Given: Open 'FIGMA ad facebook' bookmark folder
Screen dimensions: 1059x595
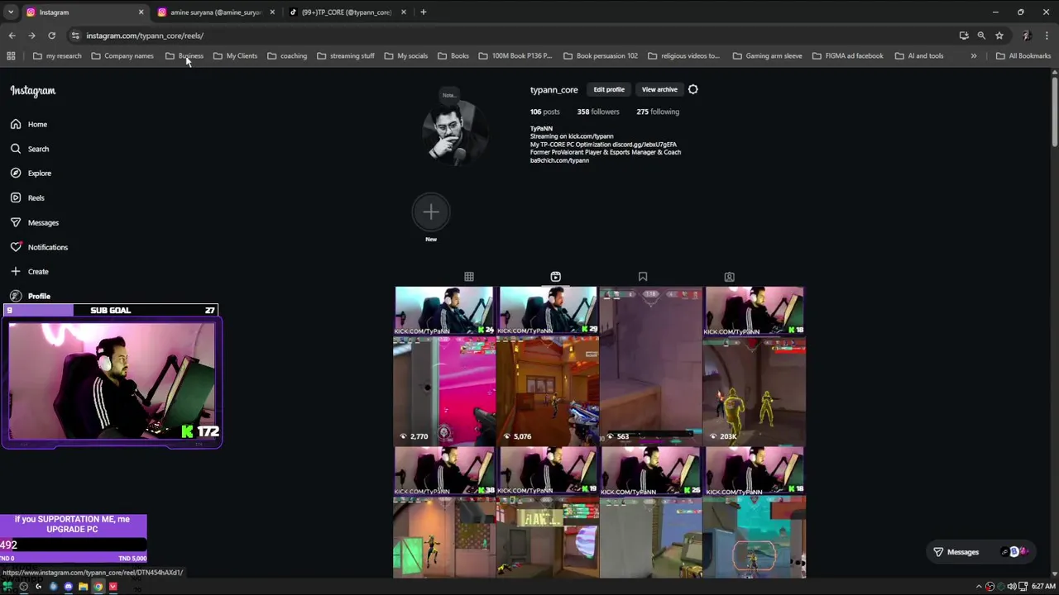Looking at the screenshot, I should (848, 56).
